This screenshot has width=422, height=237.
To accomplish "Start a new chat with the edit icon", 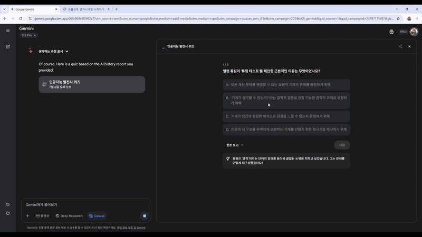I will (8, 46).
